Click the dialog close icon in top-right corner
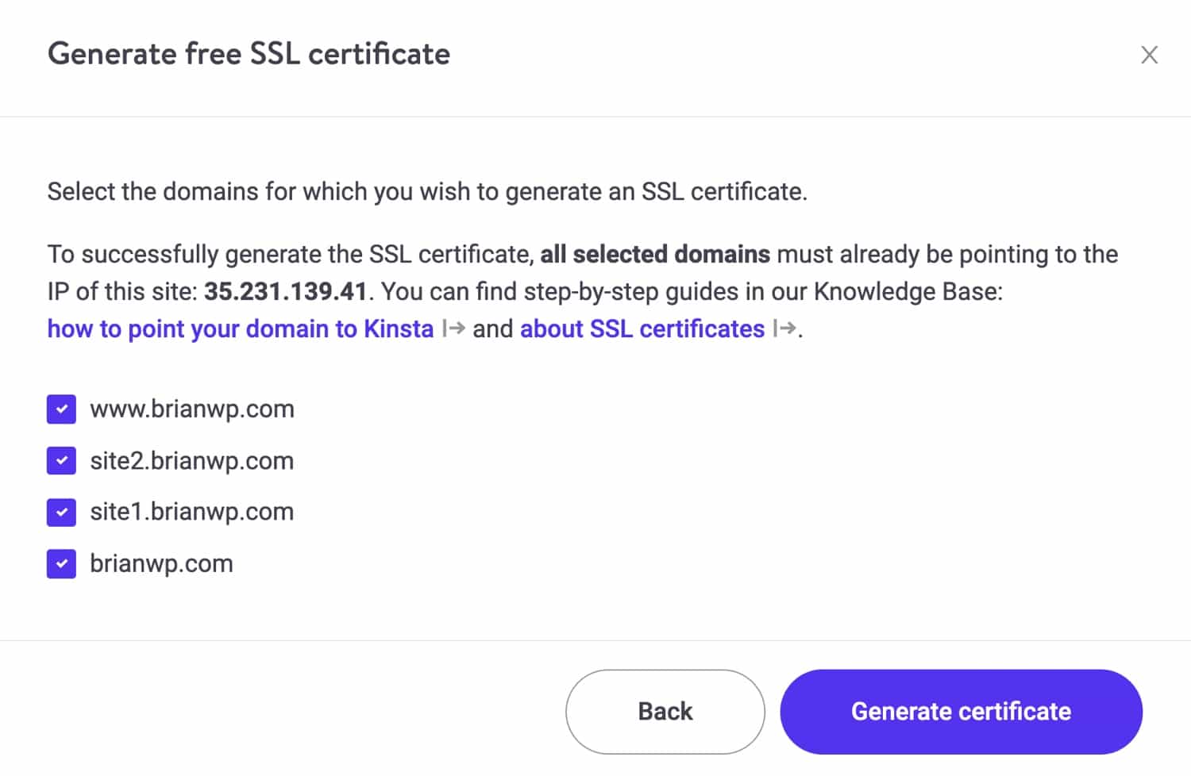 [1149, 55]
